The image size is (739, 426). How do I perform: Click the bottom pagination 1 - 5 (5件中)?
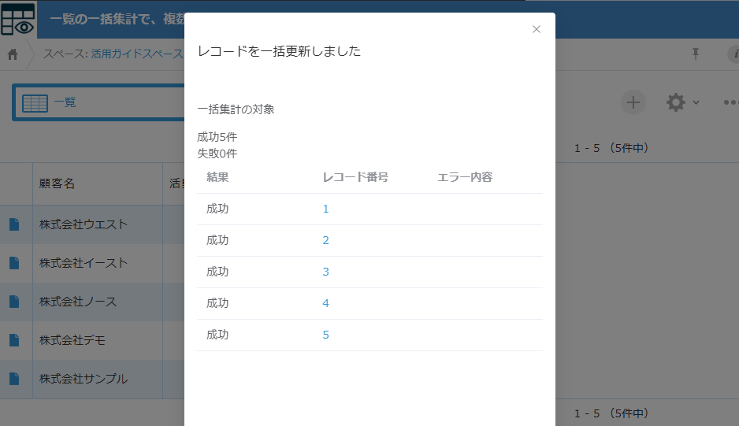611,413
